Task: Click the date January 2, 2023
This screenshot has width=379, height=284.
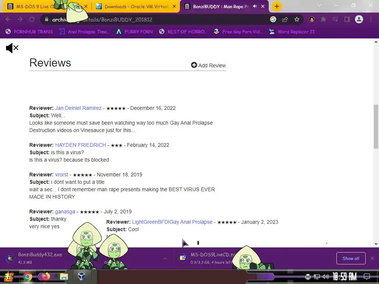Action: click(259, 222)
